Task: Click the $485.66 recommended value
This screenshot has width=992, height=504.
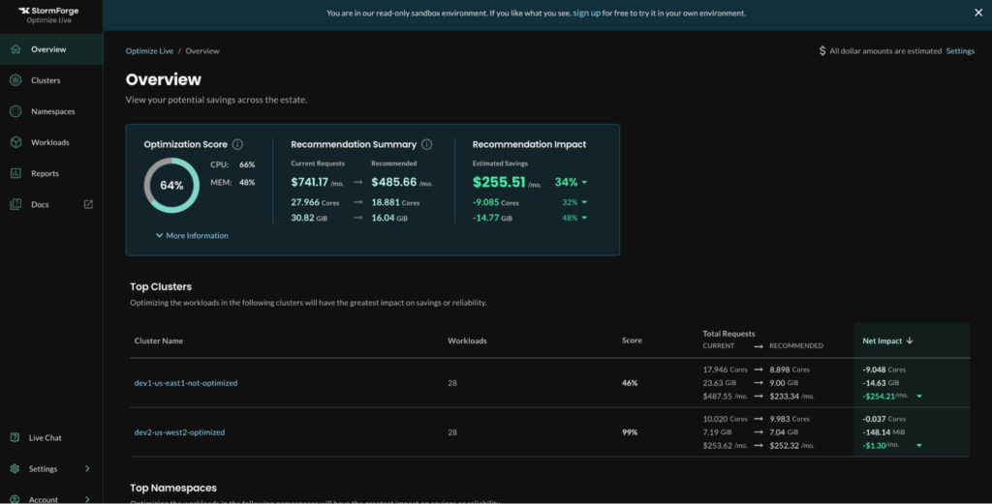Action: [394, 182]
